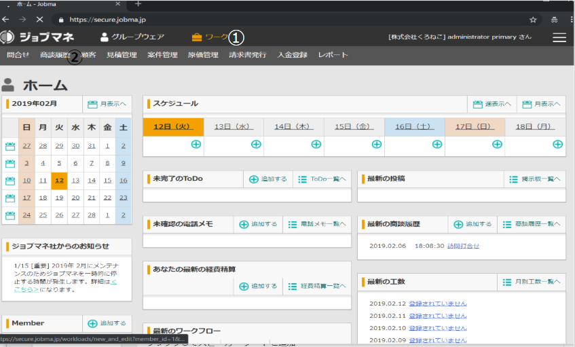
Task: Add schedule entry for 14日 (木)
Action: click(x=316, y=144)
